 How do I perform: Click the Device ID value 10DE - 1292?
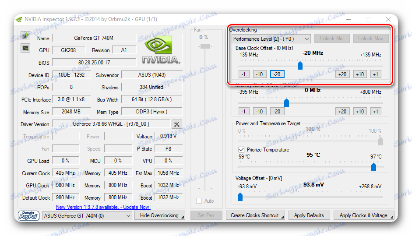tap(71, 75)
